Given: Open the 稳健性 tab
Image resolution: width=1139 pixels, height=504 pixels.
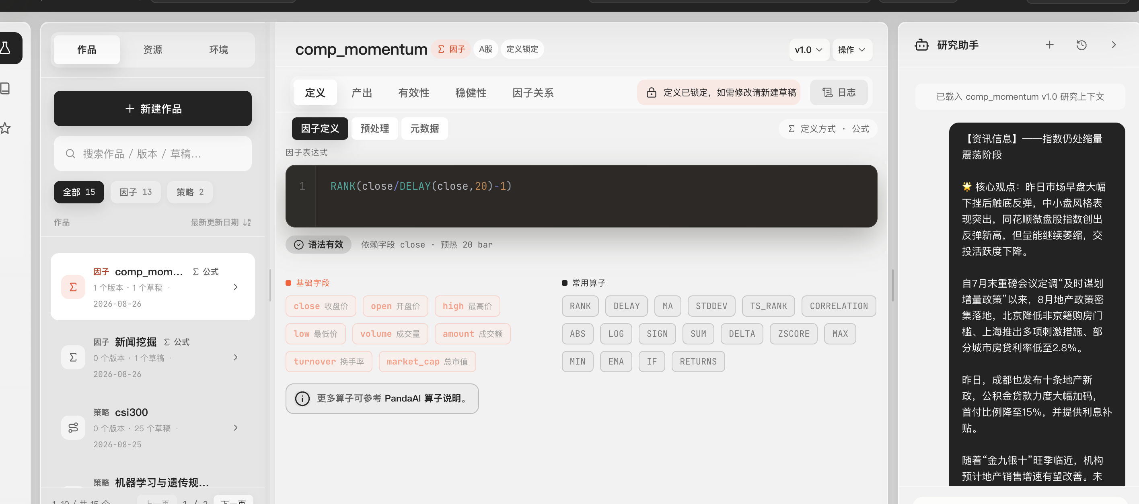Looking at the screenshot, I should (471, 93).
